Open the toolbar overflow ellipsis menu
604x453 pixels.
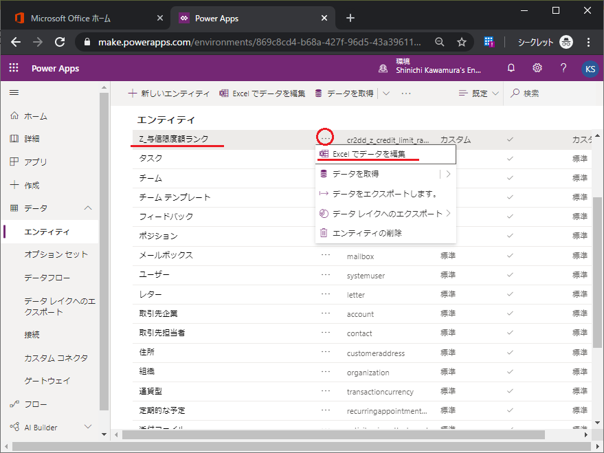(406, 93)
